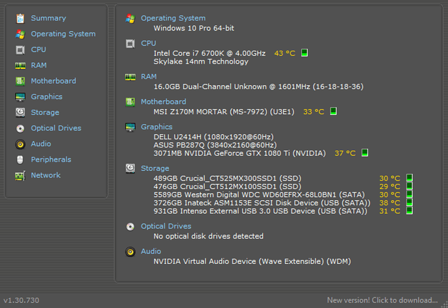Click the GPU temperature status indicator
Screen dimensions: 448x308
365,153
